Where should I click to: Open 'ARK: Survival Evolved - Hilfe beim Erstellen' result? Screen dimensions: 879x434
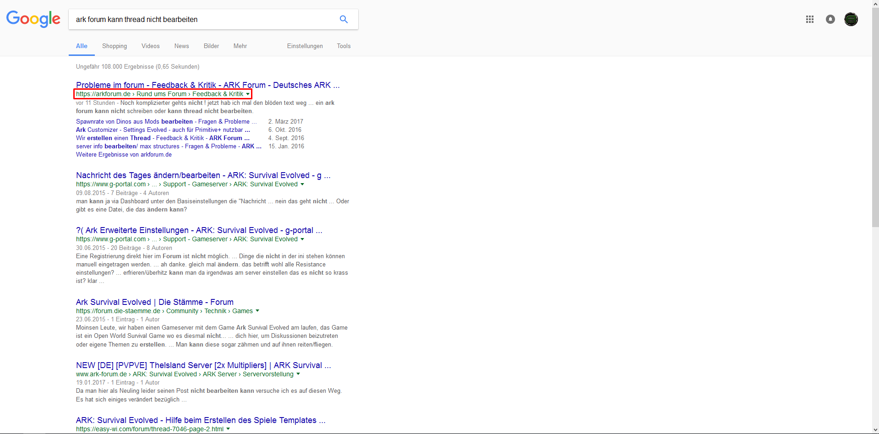(x=201, y=420)
